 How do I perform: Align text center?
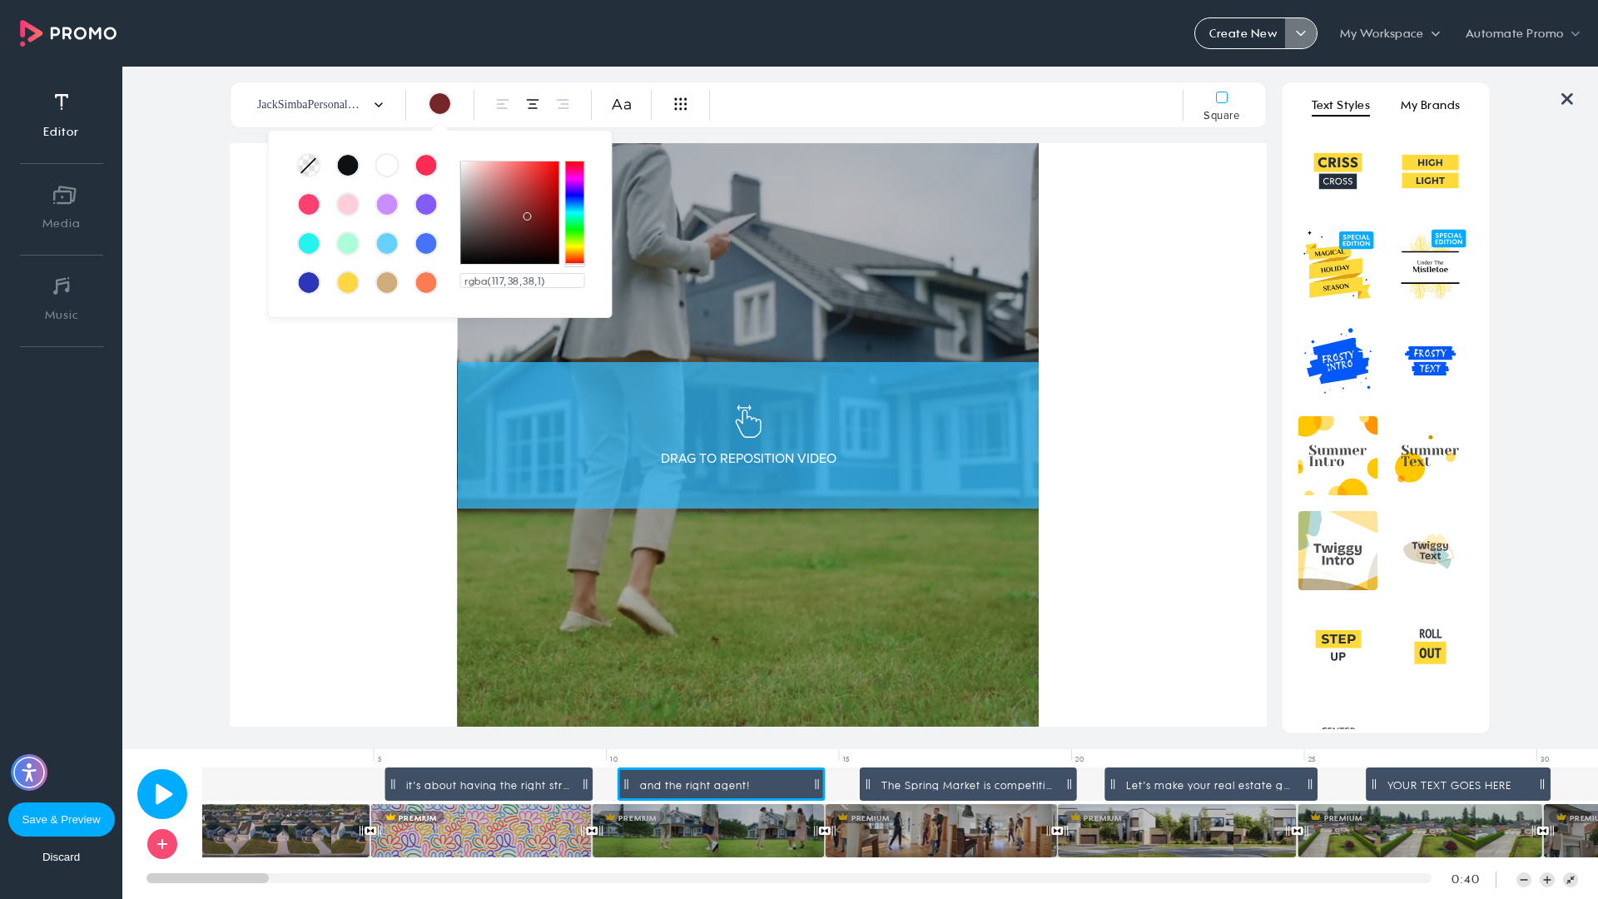coord(533,104)
